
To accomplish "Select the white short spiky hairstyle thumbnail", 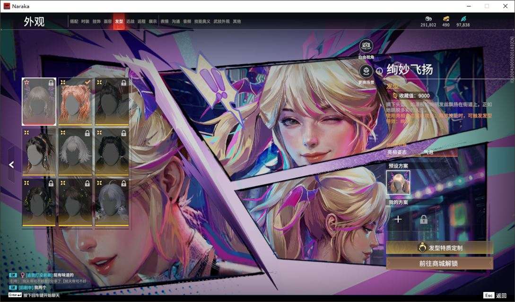I will click(75, 152).
